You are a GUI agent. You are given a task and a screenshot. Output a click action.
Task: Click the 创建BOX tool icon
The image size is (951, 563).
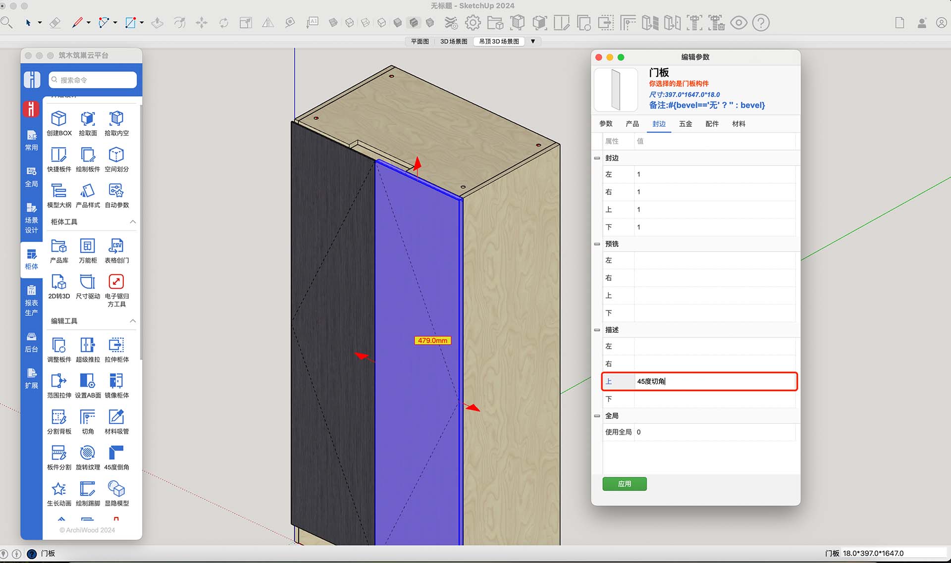point(59,118)
